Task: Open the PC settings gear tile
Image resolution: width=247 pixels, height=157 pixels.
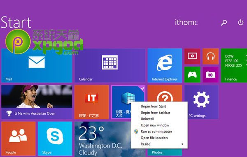Action: tap(201, 102)
